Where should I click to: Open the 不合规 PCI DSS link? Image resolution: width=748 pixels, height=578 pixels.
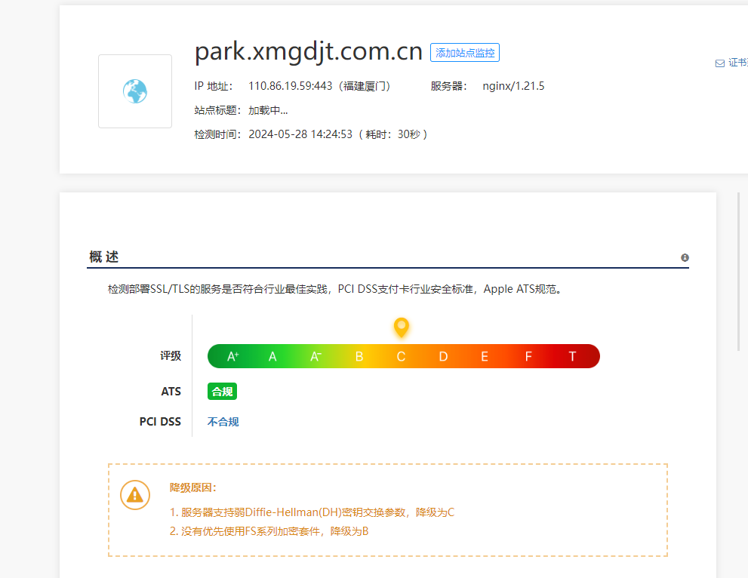tap(223, 422)
